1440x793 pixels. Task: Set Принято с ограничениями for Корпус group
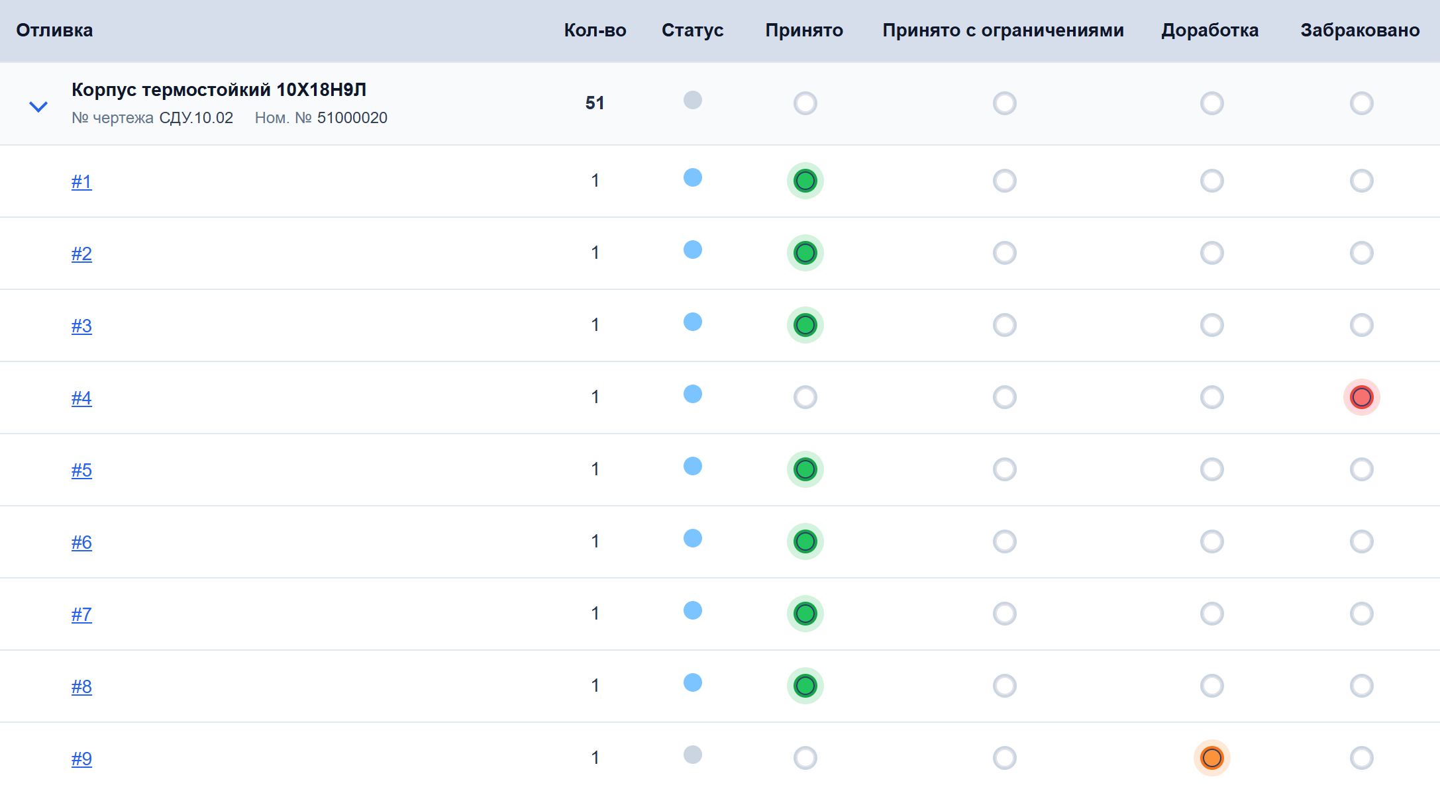tap(1005, 103)
